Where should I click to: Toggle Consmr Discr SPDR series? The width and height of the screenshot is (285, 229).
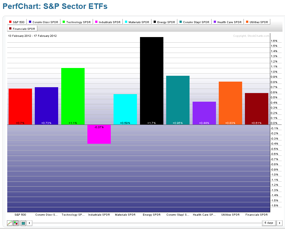[x=43, y=22]
